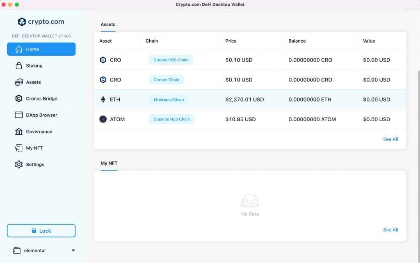This screenshot has width=420, height=263.
Task: Navigate to Cronos Bridge
Action: [x=41, y=98]
